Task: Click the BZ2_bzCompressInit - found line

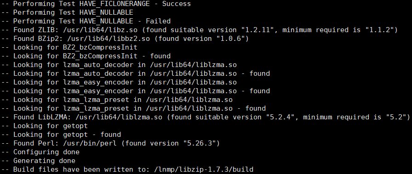Action: [x=86, y=56]
